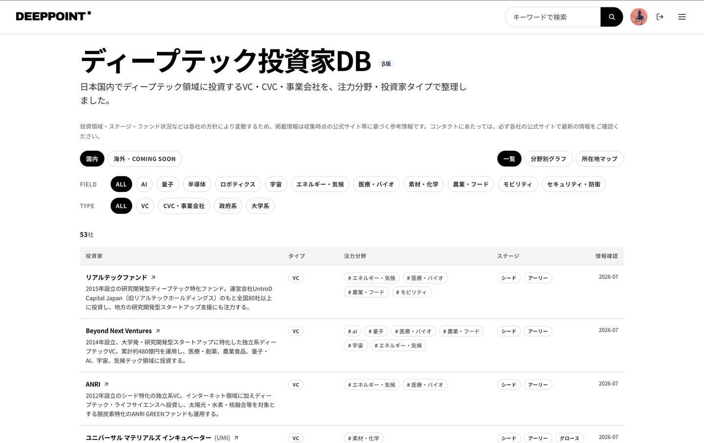This screenshot has height=443, width=704.
Task: Filter by ロボティクス field
Action: [x=238, y=184]
